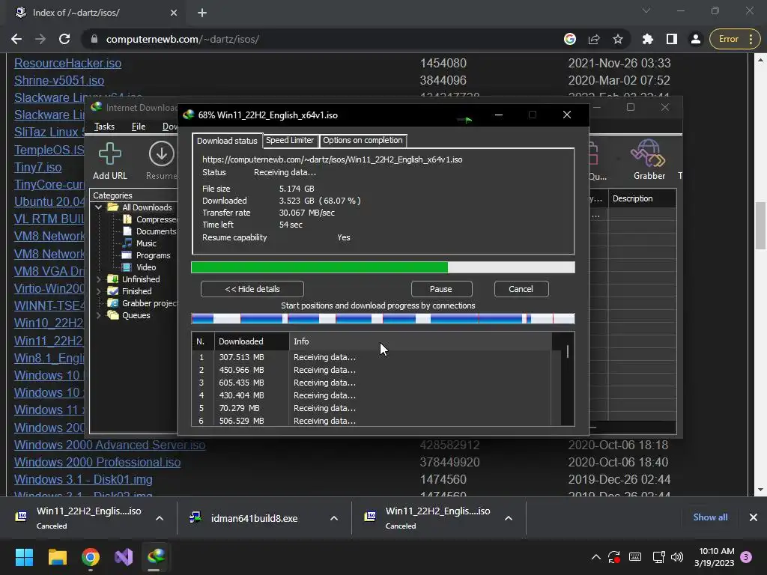
Task: Select the Documents category folder
Action: pos(150,231)
